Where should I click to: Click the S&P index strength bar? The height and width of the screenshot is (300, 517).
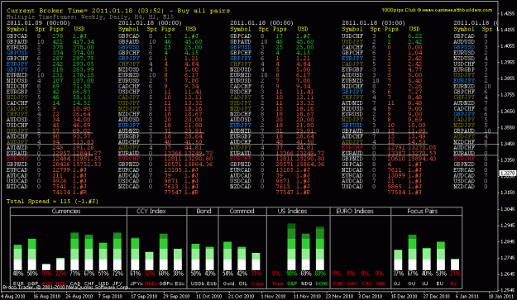point(291,246)
